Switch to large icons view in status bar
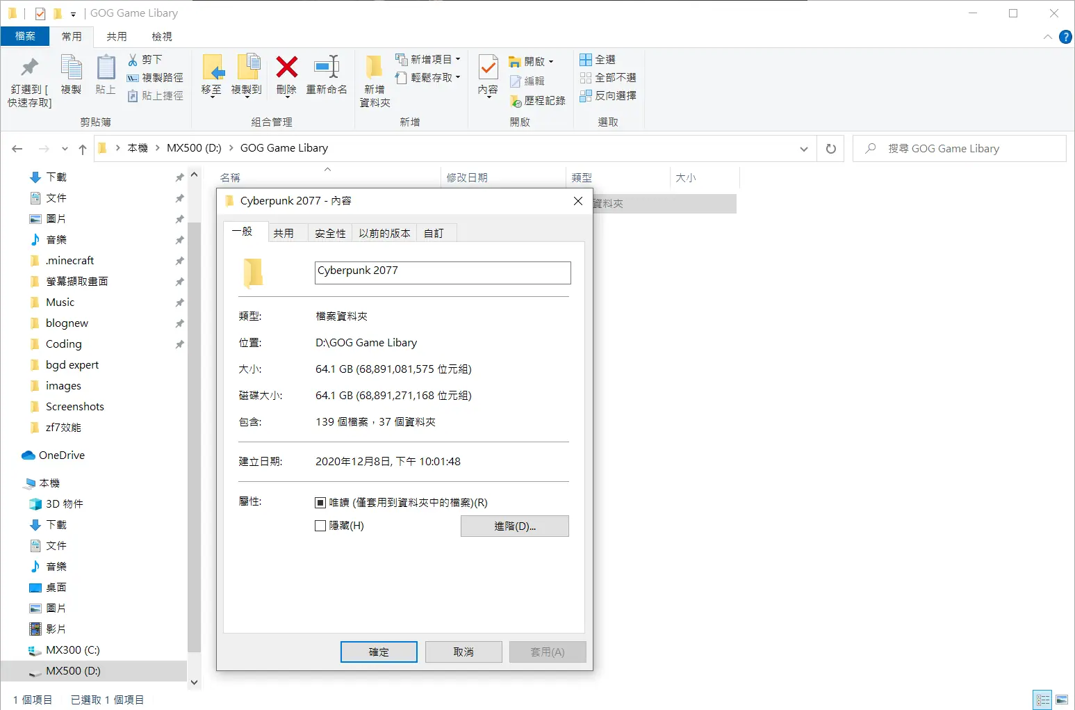Screen dimensions: 1075x710 click(1062, 700)
